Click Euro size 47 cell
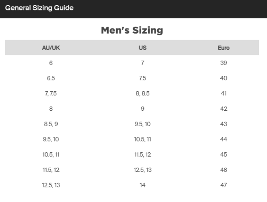 (x=224, y=185)
